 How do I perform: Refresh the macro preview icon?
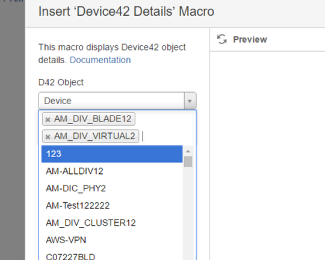[x=221, y=39]
